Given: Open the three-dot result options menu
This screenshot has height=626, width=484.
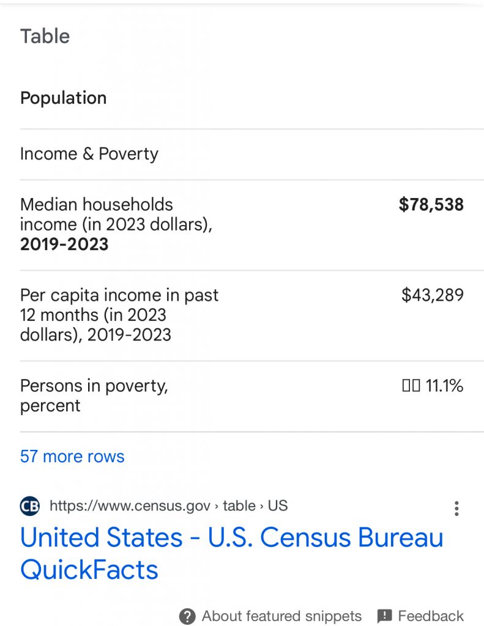Looking at the screenshot, I should [456, 509].
